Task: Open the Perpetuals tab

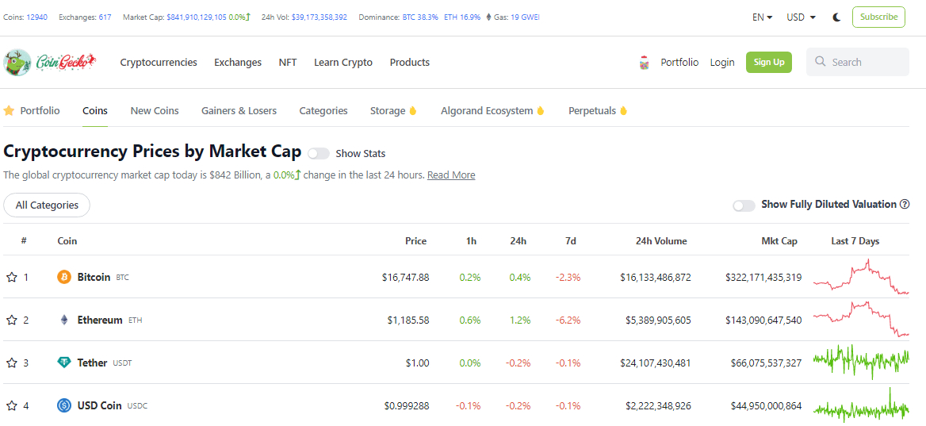Action: tap(592, 110)
